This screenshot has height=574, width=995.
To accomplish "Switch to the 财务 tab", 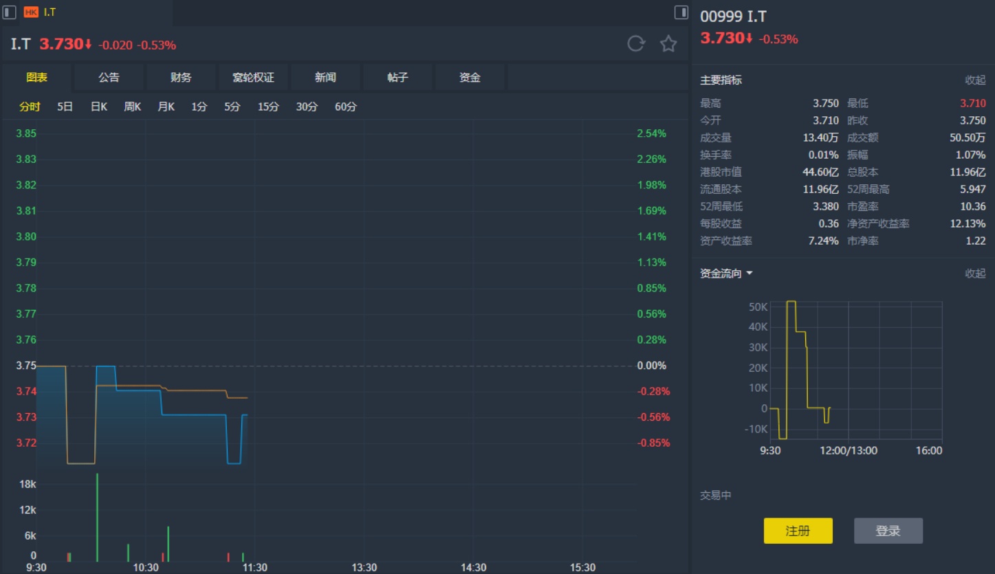I will click(181, 78).
